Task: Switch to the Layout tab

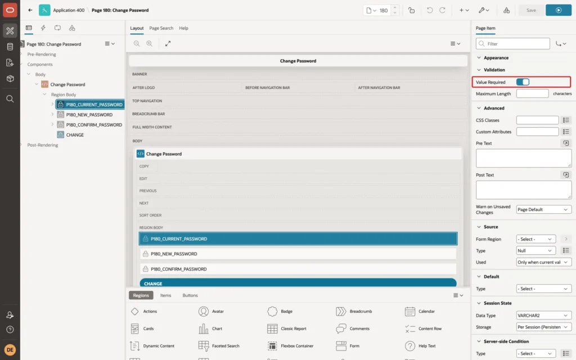Action: [137, 28]
